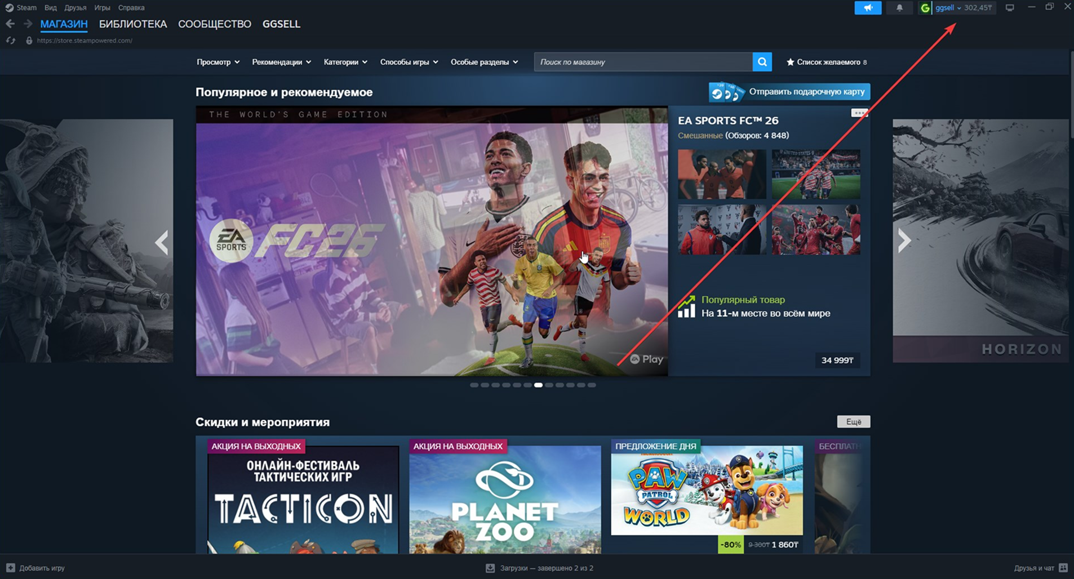Image resolution: width=1074 pixels, height=579 pixels.
Task: Click the store URL address text
Action: [85, 41]
